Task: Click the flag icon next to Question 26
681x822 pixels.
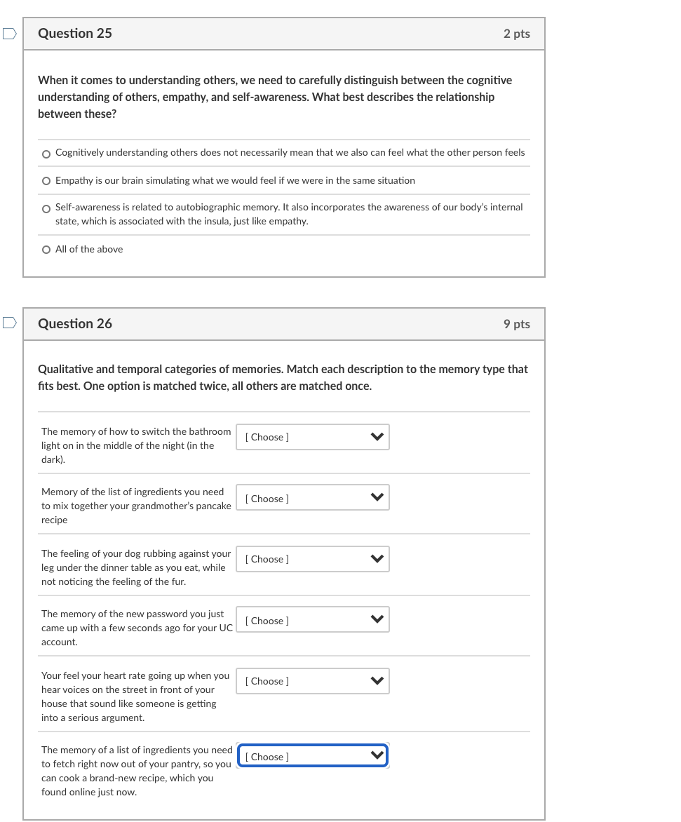Action: coord(8,323)
